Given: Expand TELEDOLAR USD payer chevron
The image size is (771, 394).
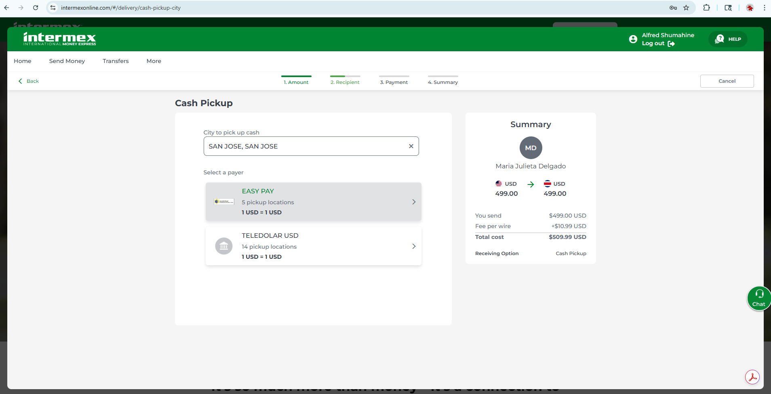Looking at the screenshot, I should (413, 246).
